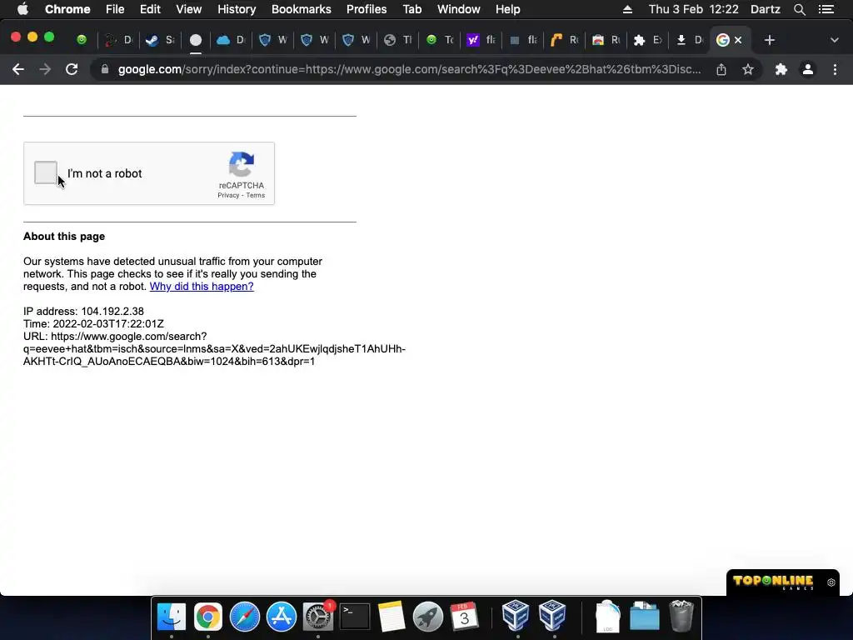The width and height of the screenshot is (853, 640).
Task: Open the reCAPTCHA Privacy link
Action: tap(228, 195)
